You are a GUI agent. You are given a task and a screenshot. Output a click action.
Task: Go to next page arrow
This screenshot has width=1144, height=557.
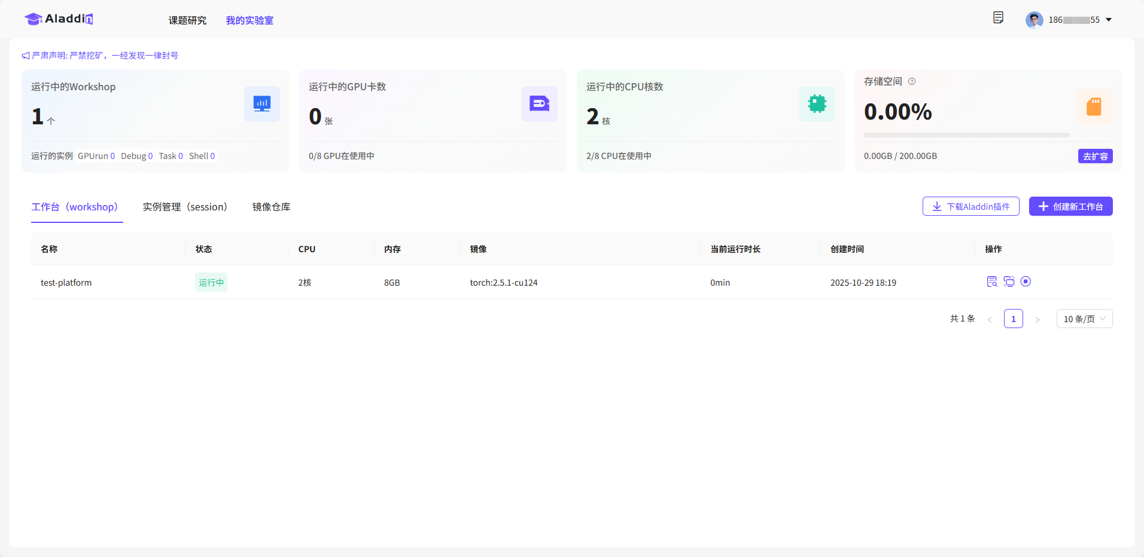tap(1037, 319)
